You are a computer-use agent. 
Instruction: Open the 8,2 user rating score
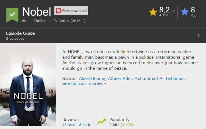pos(164,10)
